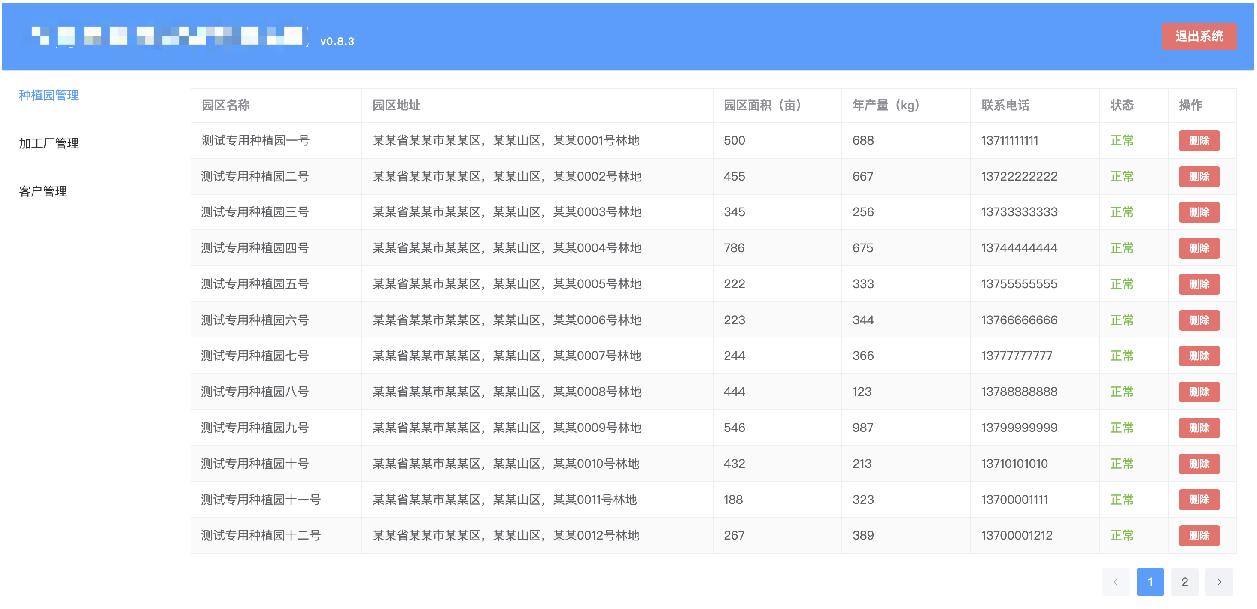This screenshot has width=1257, height=609.
Task: Click the 退出系统 logout button
Action: coord(1199,36)
